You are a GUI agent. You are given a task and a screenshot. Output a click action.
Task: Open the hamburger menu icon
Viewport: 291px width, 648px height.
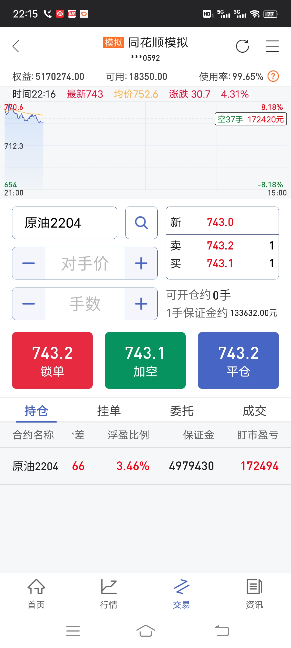click(x=272, y=46)
